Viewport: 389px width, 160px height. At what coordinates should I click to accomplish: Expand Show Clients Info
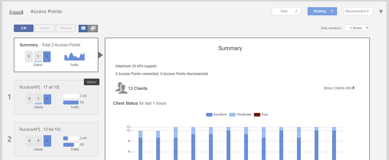click(339, 88)
